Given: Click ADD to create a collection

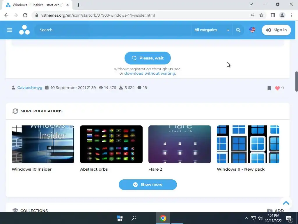Looking at the screenshot, I should click(x=275, y=211).
